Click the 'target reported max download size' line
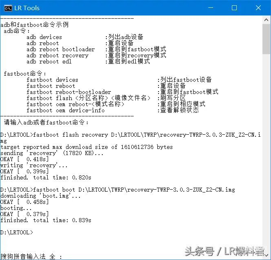Image resolution: width=271 pixels, height=260 pixels. point(86,147)
